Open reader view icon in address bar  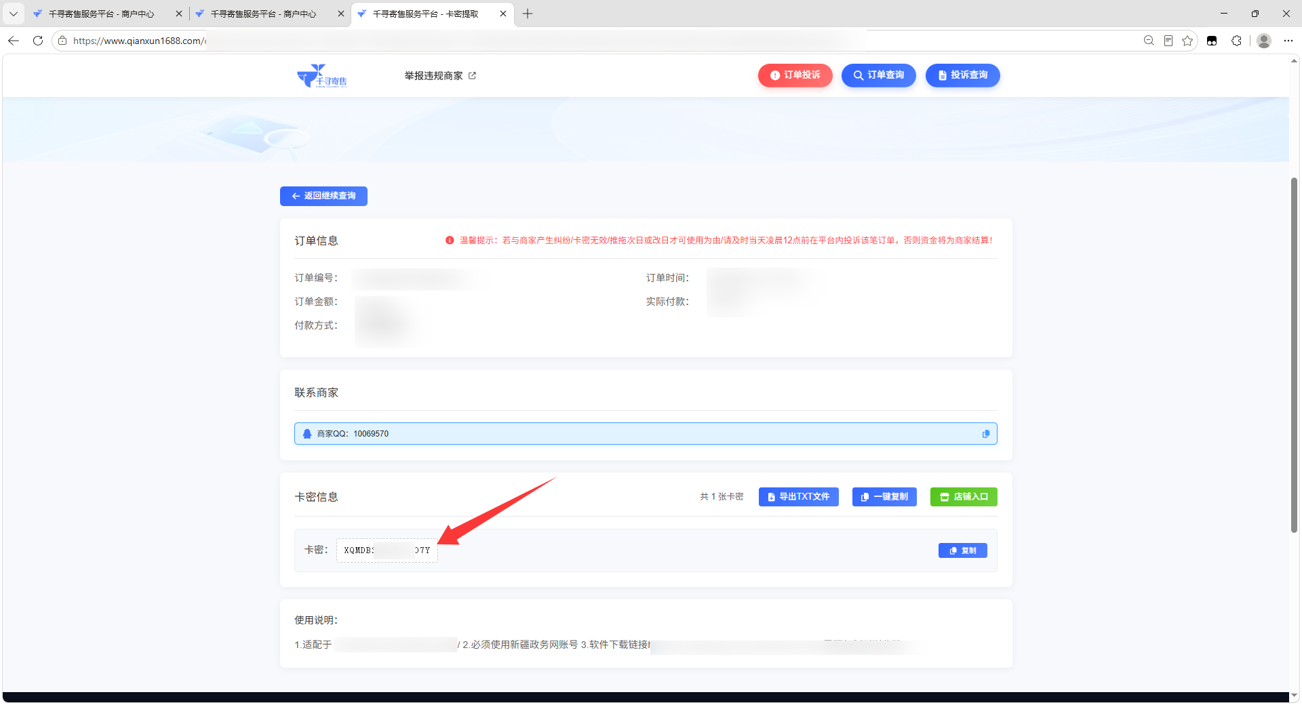pos(1168,41)
